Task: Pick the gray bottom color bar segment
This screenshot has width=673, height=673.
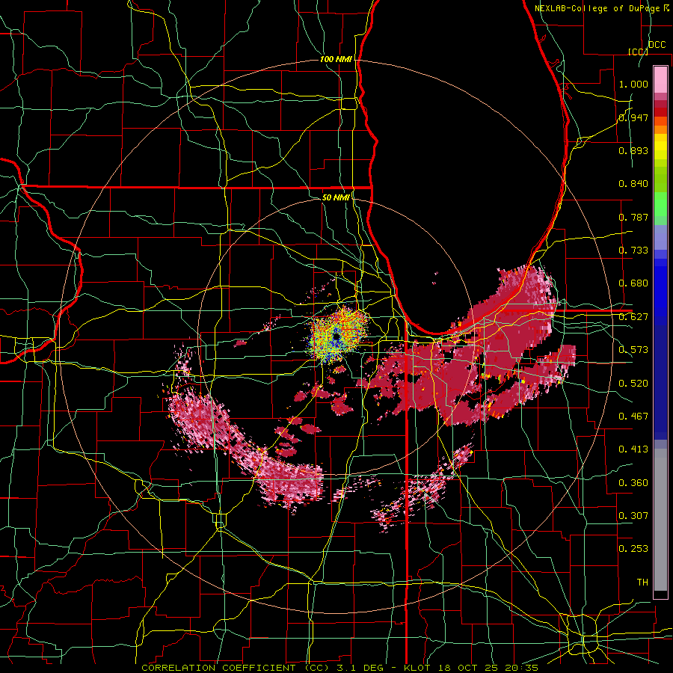Action: (660, 520)
